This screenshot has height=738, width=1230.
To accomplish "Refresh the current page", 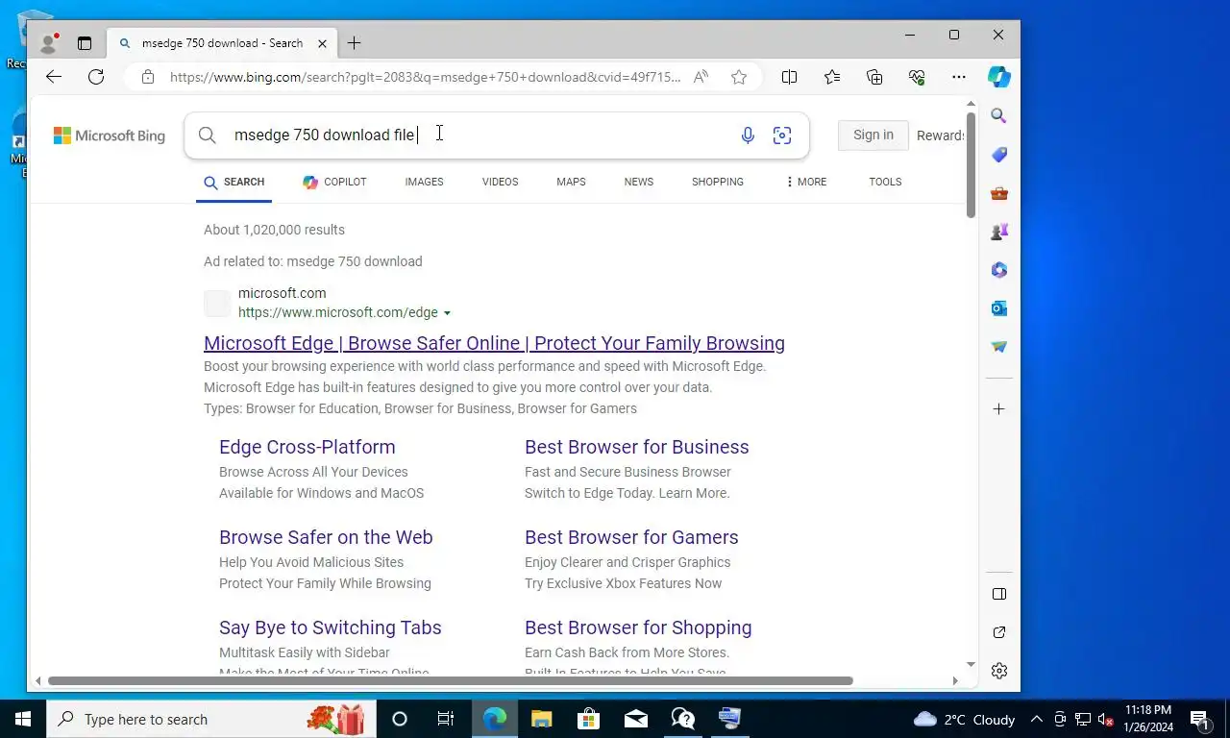I will pos(96,77).
